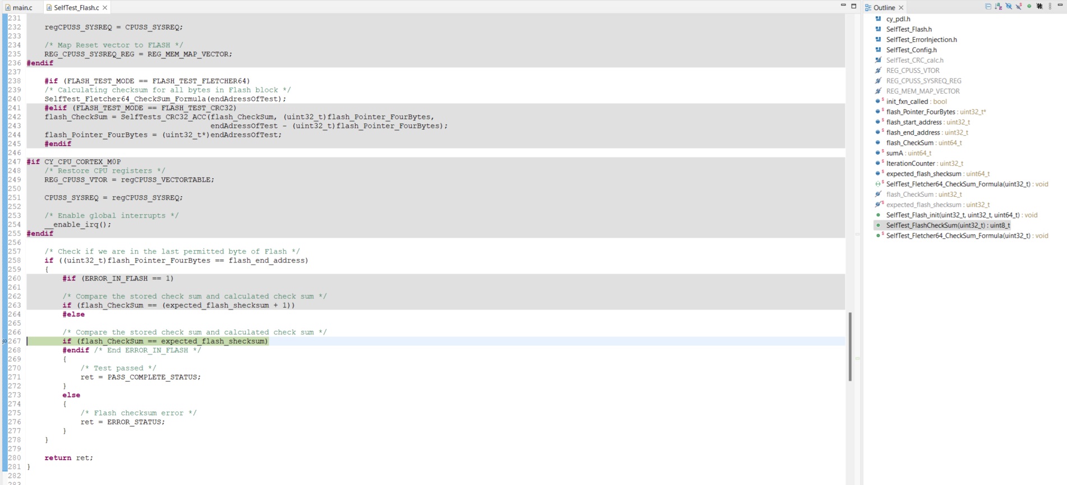This screenshot has width=1067, height=485.
Task: Select REG_CPUSS_VTOR macro in Outline
Action: coord(913,71)
